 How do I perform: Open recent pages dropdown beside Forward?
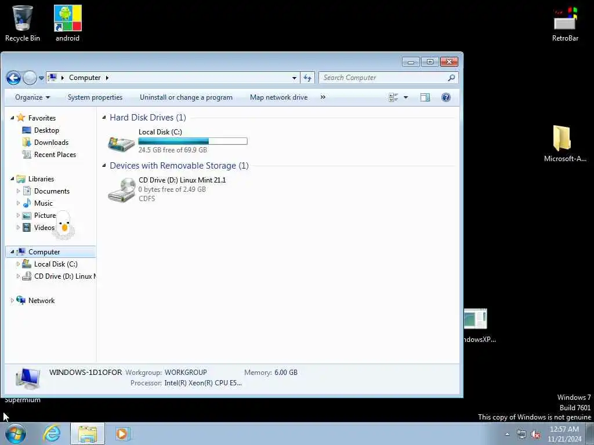click(x=41, y=78)
